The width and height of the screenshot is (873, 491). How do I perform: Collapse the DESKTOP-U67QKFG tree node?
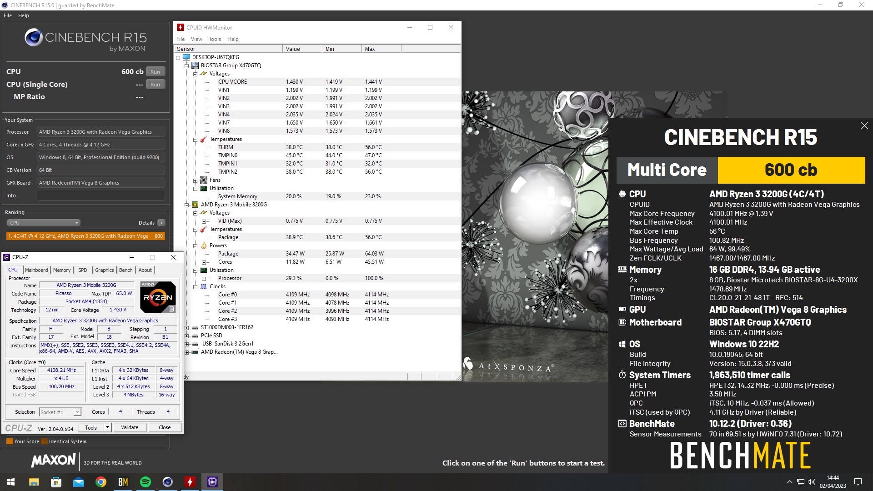(x=178, y=58)
